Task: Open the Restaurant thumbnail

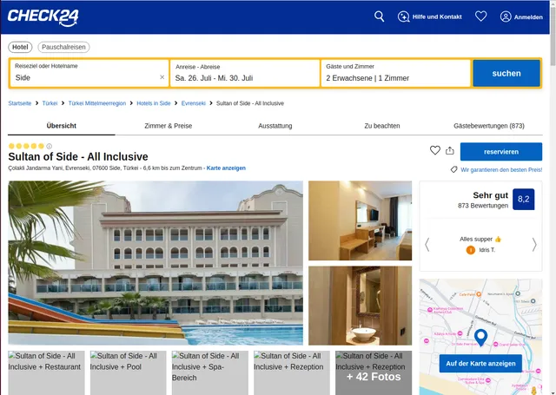Action: pyautogui.click(x=46, y=372)
